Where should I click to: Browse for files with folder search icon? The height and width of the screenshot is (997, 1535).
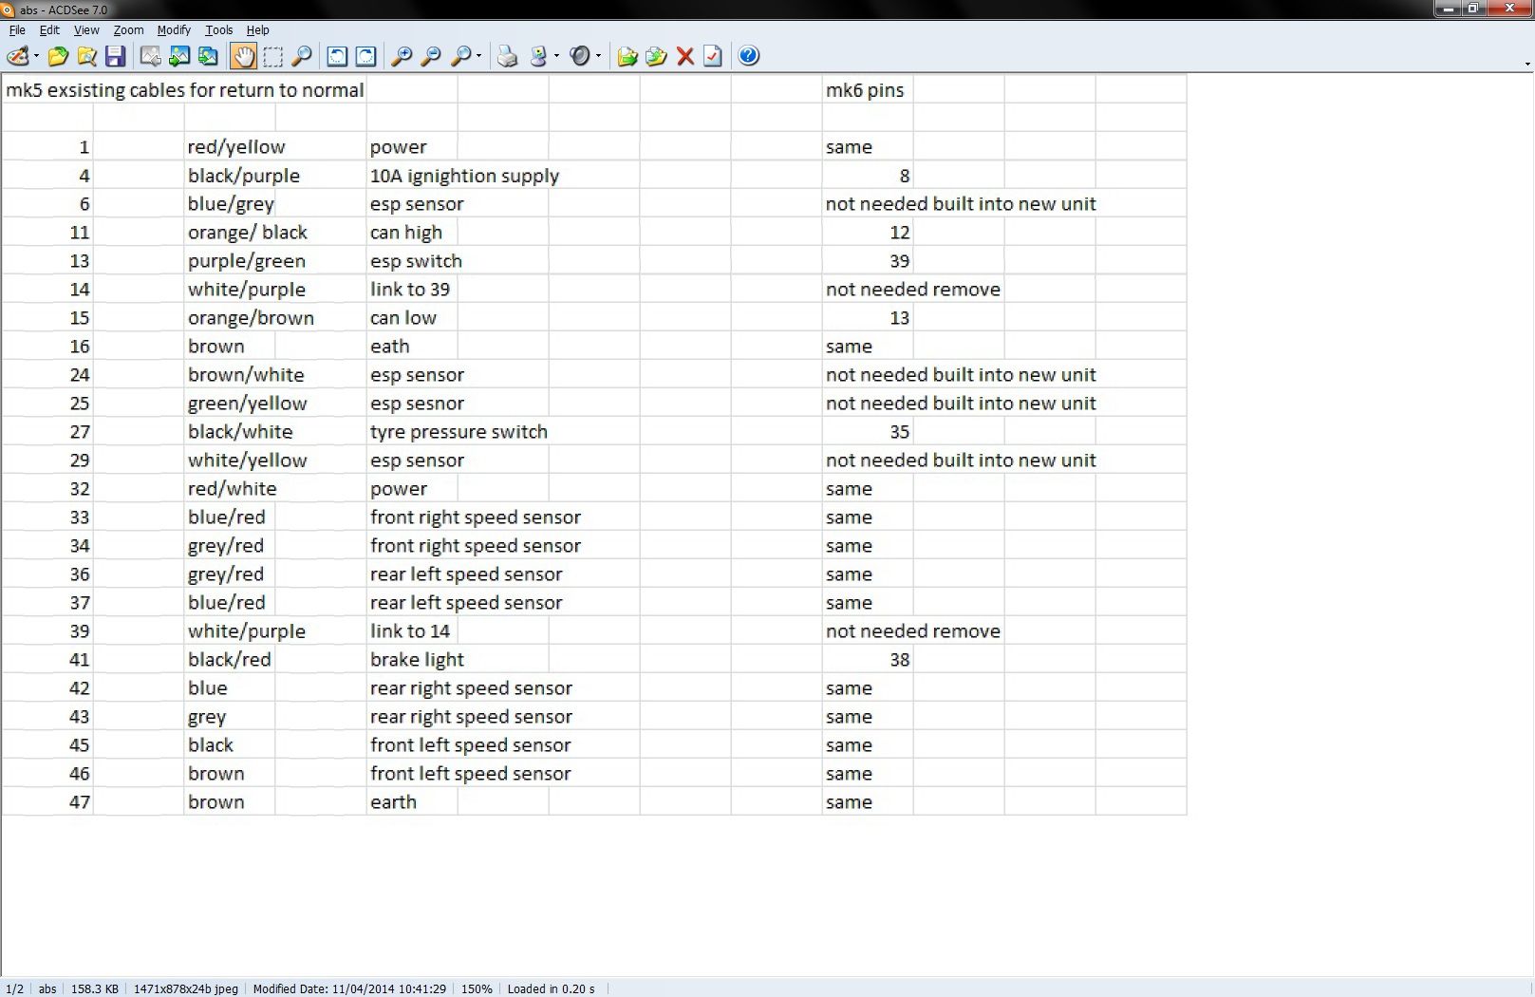86,57
